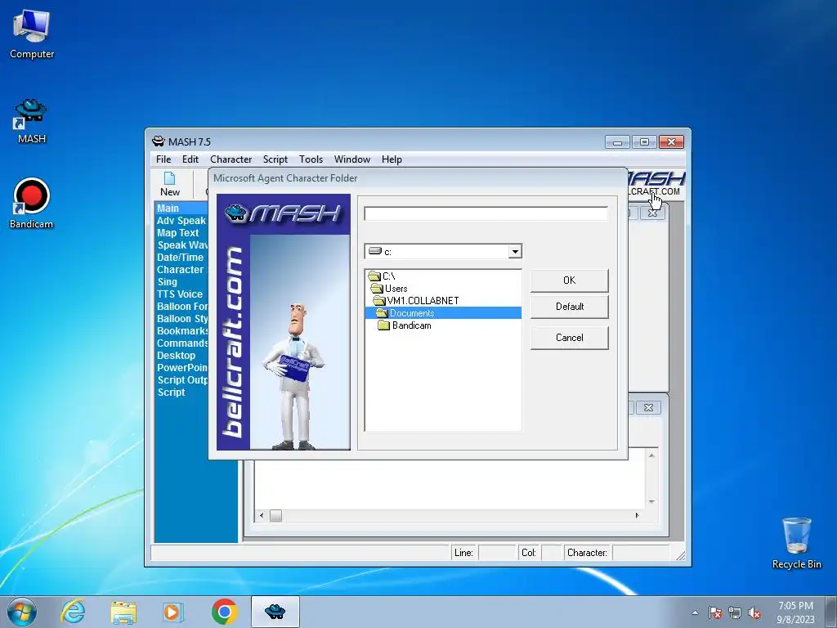Open Windows Explorer from taskbar
Screen dimensions: 837x628
click(123, 612)
